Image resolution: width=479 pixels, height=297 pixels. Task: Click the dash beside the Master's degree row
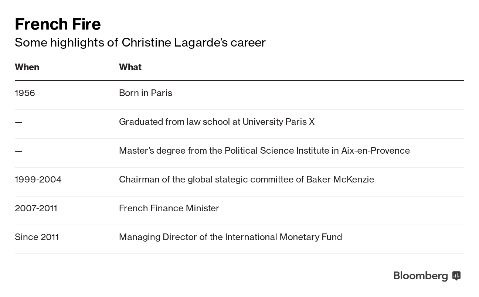coord(18,151)
